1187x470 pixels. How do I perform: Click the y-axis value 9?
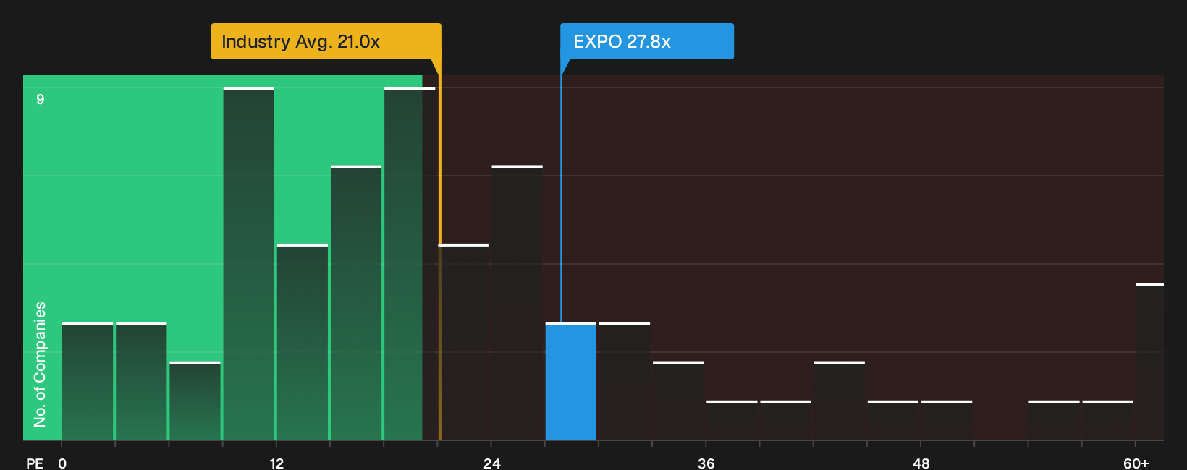pyautogui.click(x=41, y=99)
